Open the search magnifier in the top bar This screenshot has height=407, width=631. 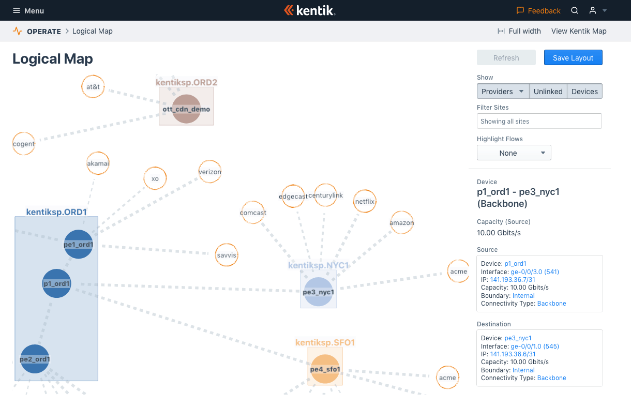574,10
